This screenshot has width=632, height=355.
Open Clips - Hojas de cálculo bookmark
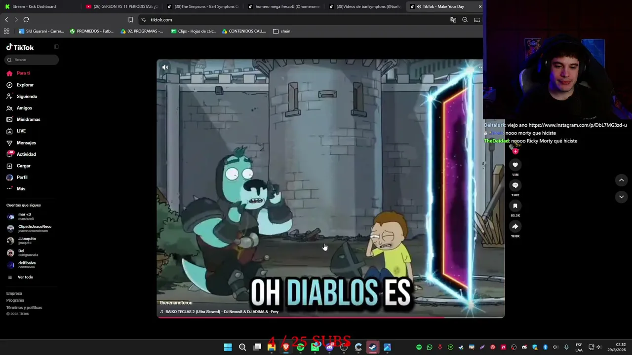[x=194, y=31]
